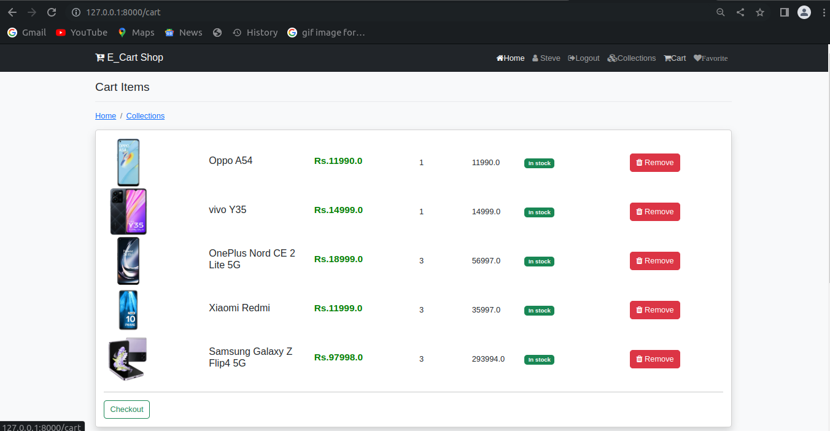Navigate to Home via breadcrumb link

tap(105, 115)
